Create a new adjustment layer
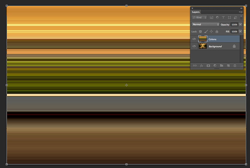Image resolution: width=250 pixels, height=168 pixels. (215, 66)
